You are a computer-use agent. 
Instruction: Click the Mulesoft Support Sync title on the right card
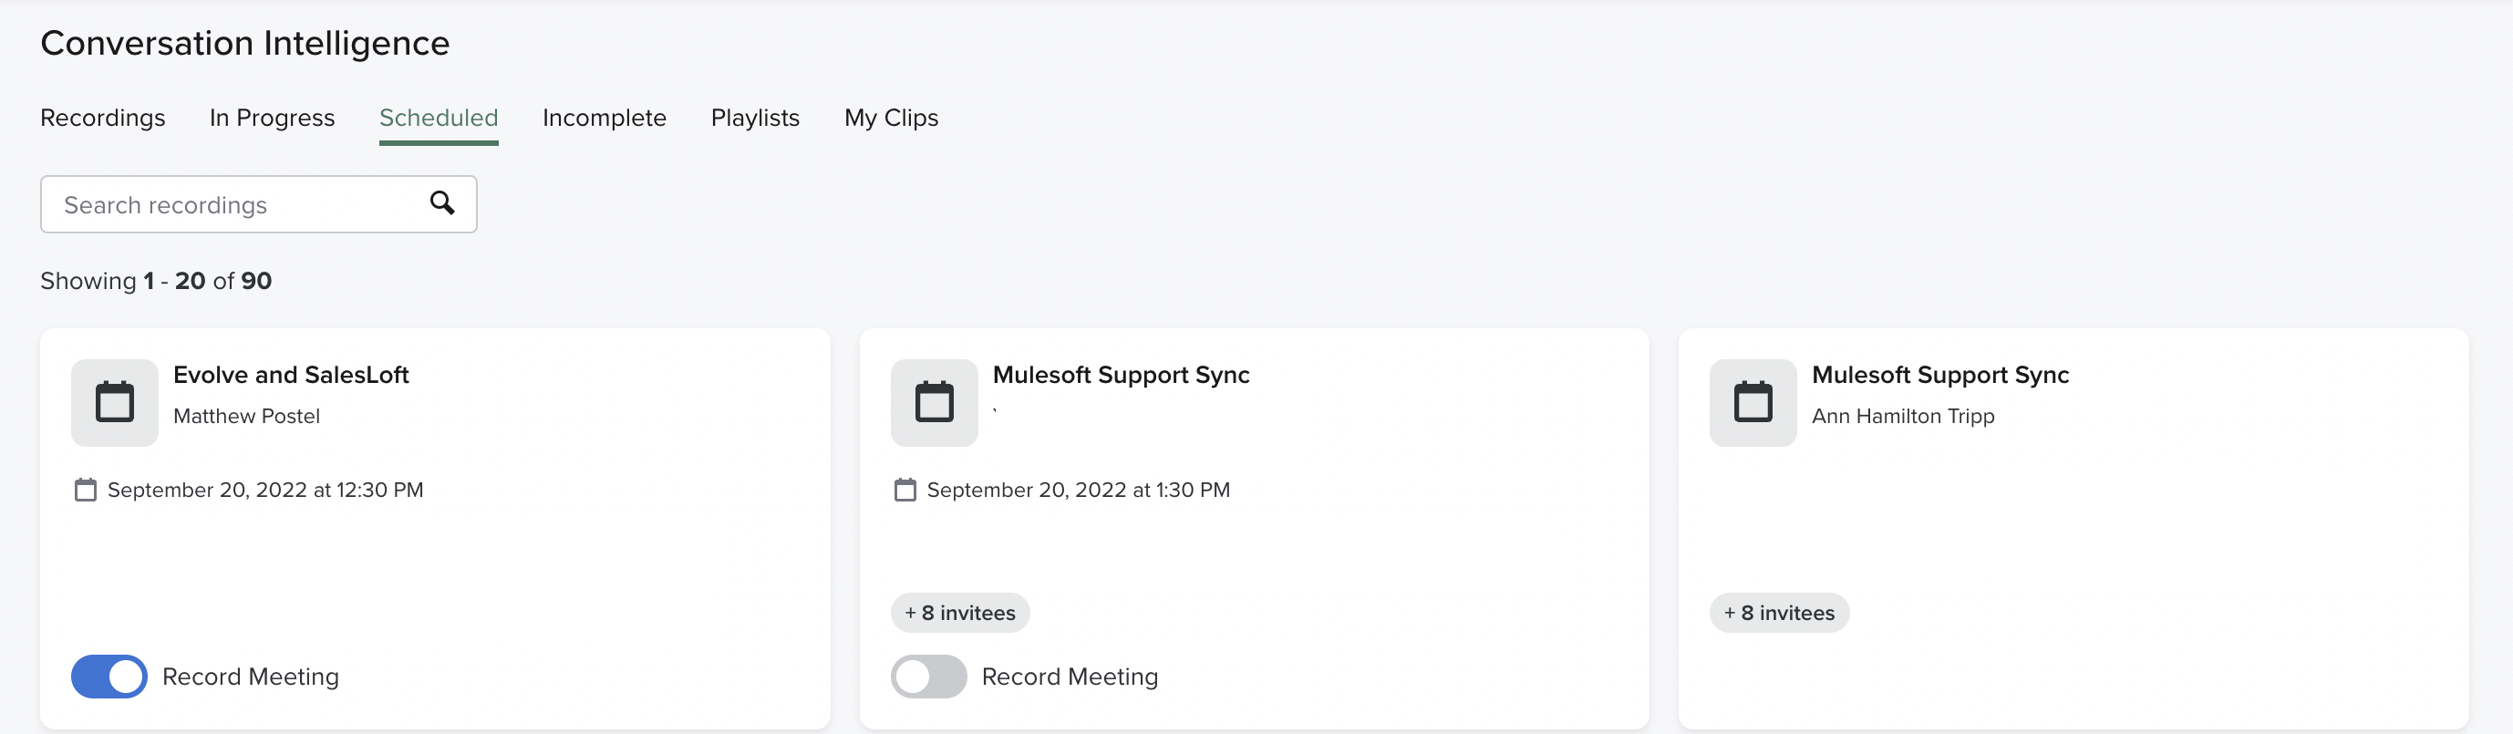(x=1940, y=374)
